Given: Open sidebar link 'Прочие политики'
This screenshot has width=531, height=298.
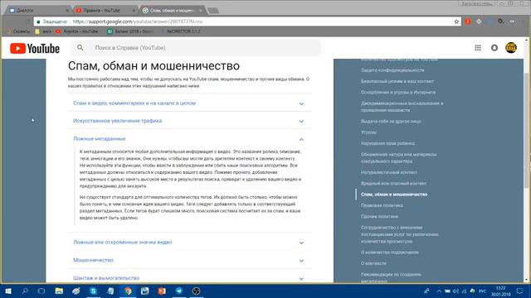Looking at the screenshot, I should click(x=379, y=217).
